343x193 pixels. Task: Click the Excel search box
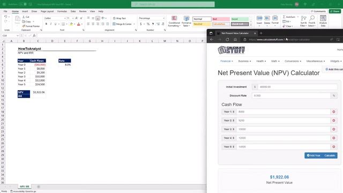click(x=173, y=4)
